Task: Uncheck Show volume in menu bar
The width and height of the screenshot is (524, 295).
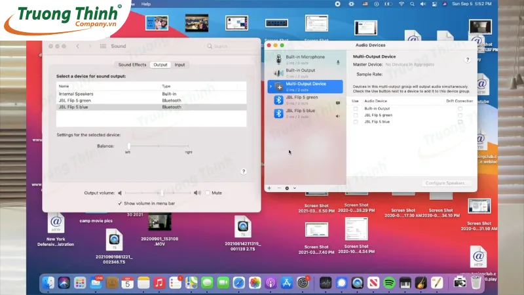Action: coord(120,203)
